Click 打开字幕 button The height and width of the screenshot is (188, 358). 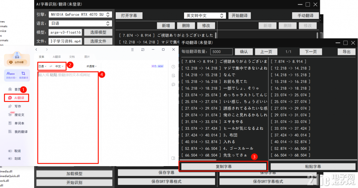pos(129,16)
